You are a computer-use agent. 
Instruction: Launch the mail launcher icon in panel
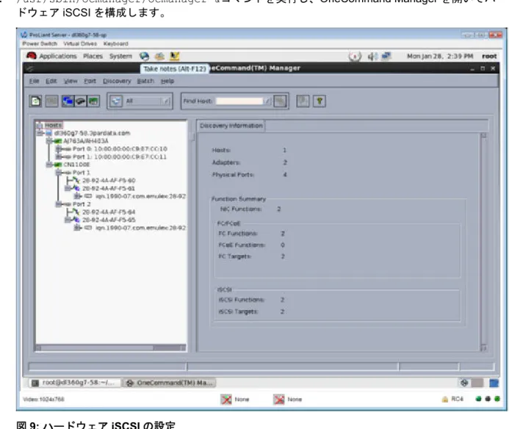159,56
